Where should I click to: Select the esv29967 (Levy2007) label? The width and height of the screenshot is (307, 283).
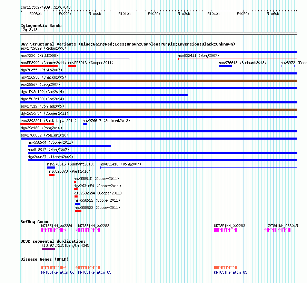tap(40, 84)
